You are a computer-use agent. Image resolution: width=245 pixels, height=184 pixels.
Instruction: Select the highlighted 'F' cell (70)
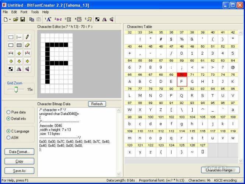(x=182, y=82)
